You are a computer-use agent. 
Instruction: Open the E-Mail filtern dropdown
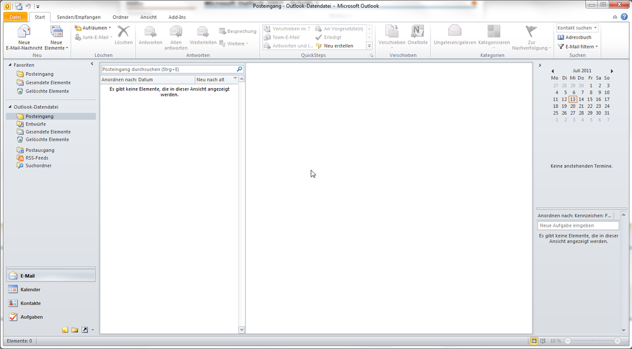point(578,47)
